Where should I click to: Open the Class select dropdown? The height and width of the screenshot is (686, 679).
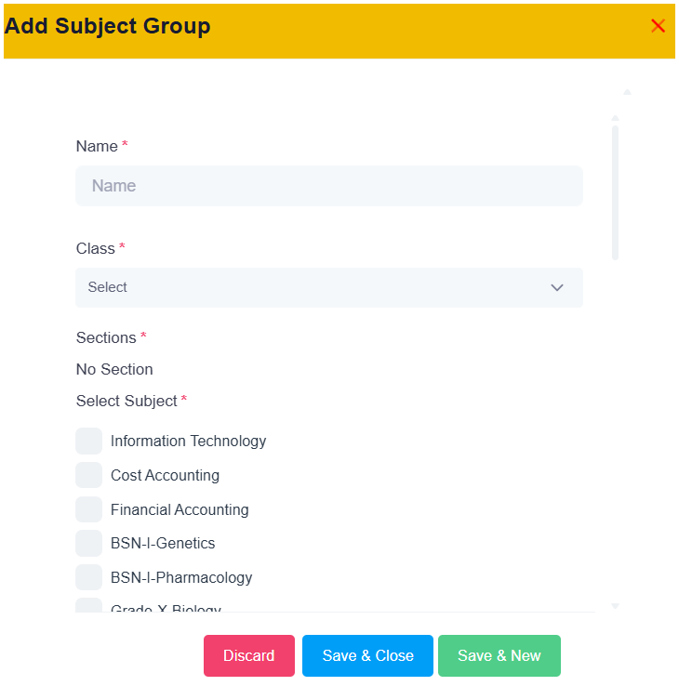click(x=328, y=287)
